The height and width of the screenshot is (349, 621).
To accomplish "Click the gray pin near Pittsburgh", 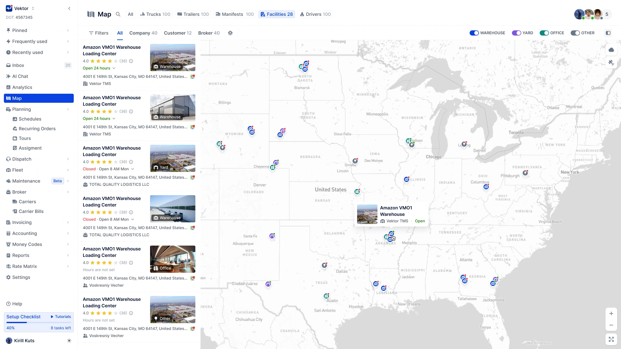I will click(x=526, y=173).
